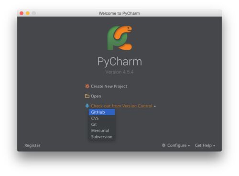Screen dimensions: 239x176
Task: Minimize the window with yellow button
Action: click(x=28, y=13)
